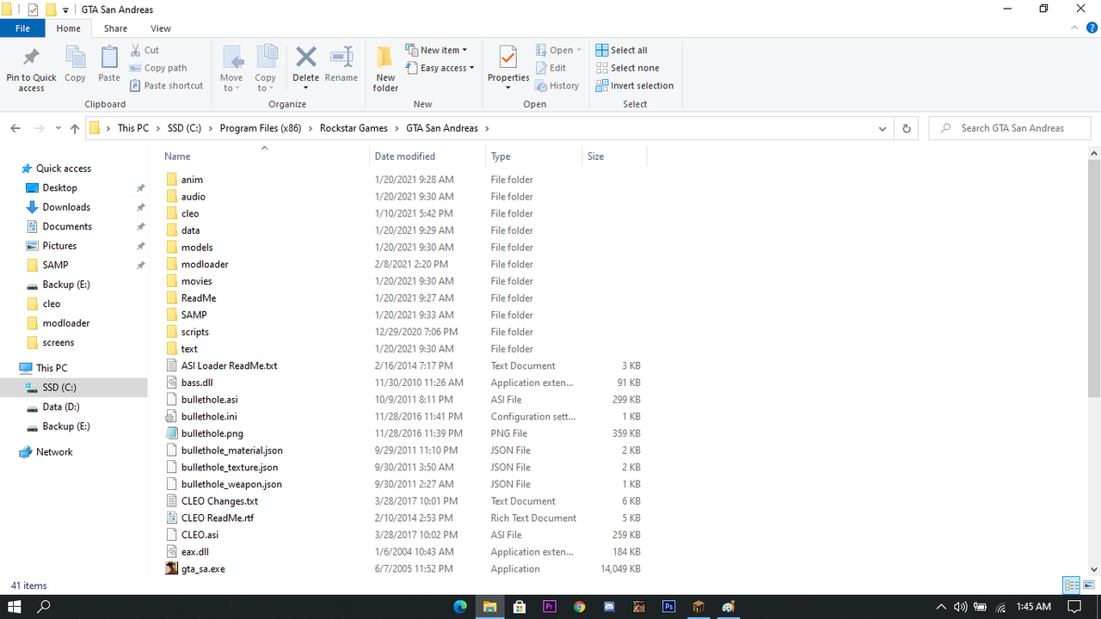Select the scripts folder in file list
Image resolution: width=1101 pixels, height=619 pixels.
pyautogui.click(x=194, y=333)
